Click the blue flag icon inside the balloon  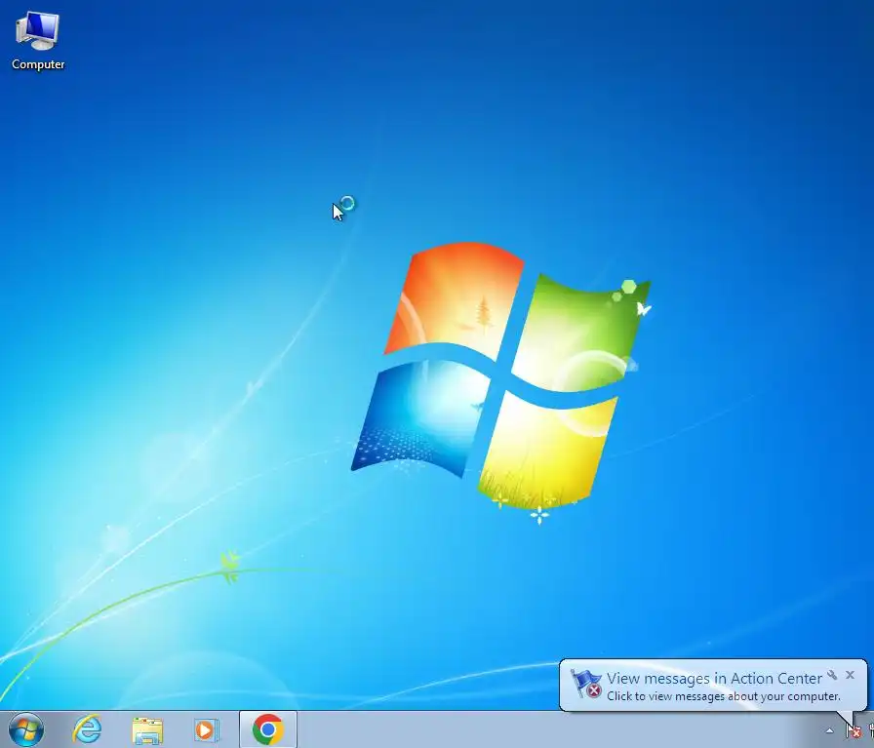click(x=586, y=684)
